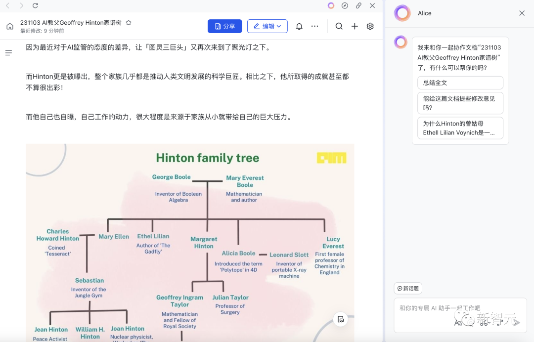Click the copy link icon in browser bar
This screenshot has width=534, height=342.
click(358, 6)
